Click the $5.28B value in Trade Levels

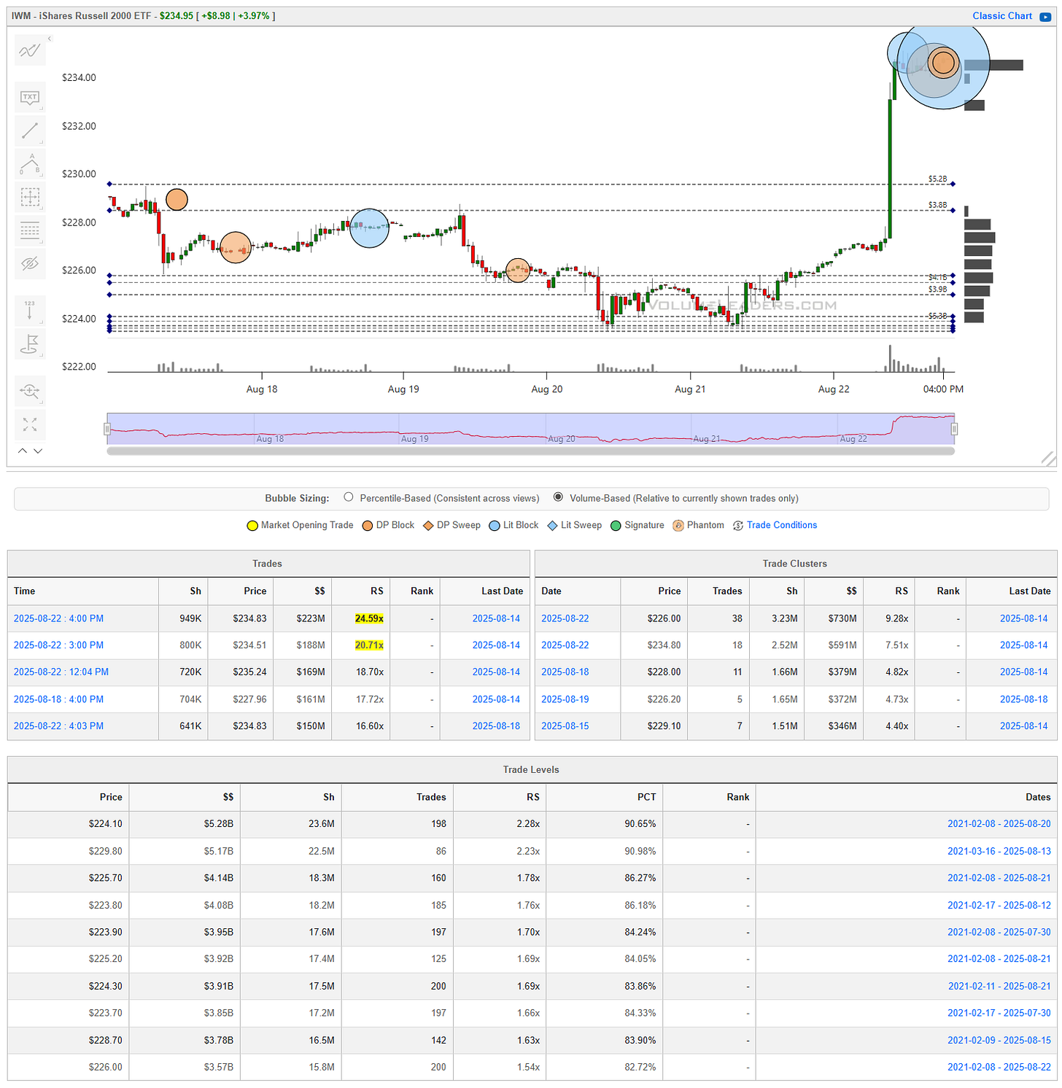[218, 823]
